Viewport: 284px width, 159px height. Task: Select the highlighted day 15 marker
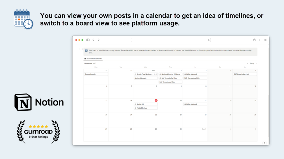(x=156, y=100)
